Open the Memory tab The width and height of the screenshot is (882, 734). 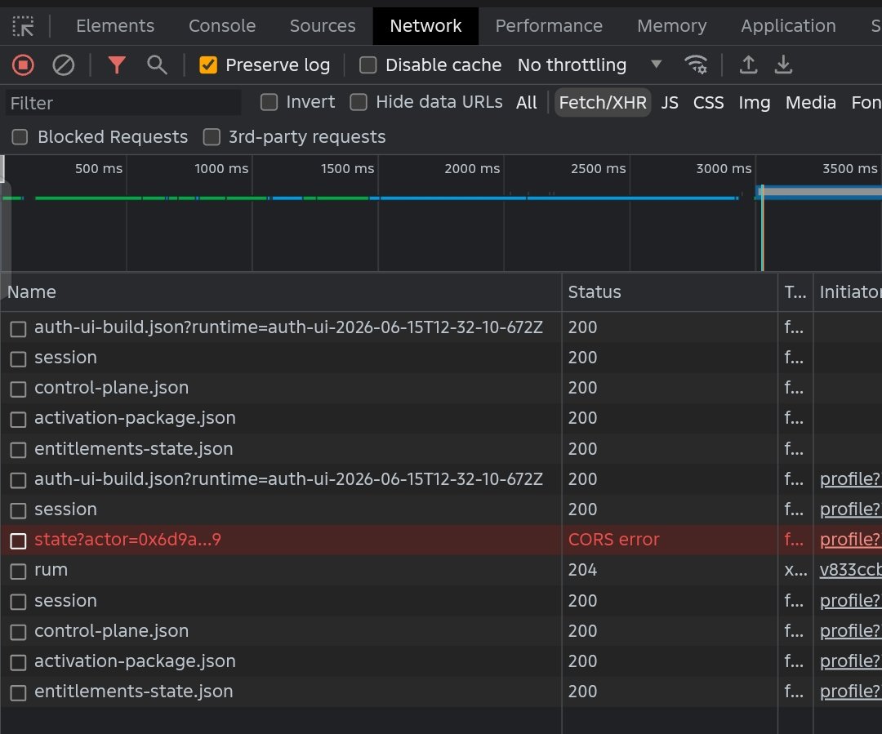pos(671,26)
